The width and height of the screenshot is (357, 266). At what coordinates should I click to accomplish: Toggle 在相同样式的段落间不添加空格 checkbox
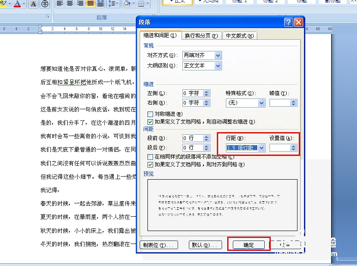[x=150, y=157]
